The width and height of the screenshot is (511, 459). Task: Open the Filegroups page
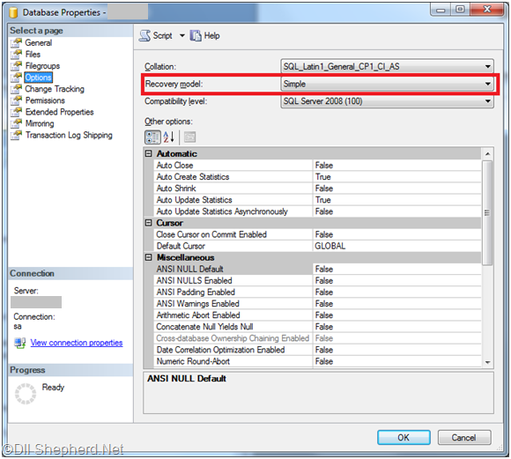tap(42, 66)
